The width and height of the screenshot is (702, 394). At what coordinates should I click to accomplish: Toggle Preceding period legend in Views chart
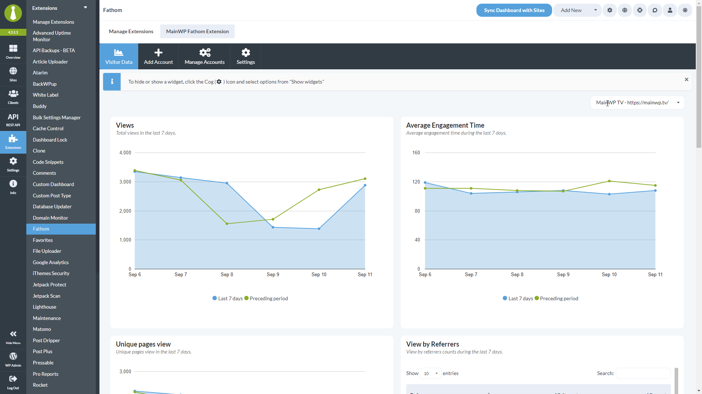[x=266, y=298]
